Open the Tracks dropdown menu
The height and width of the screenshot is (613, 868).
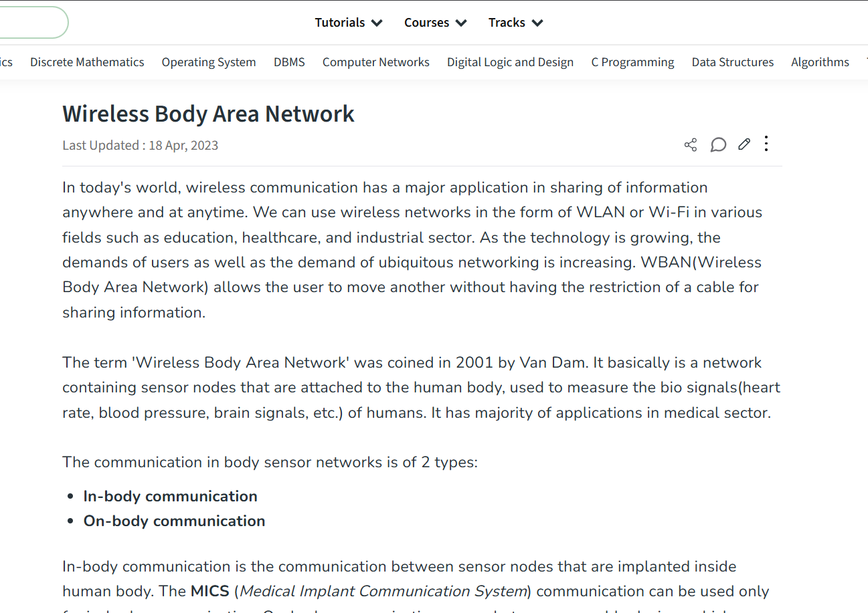[515, 23]
